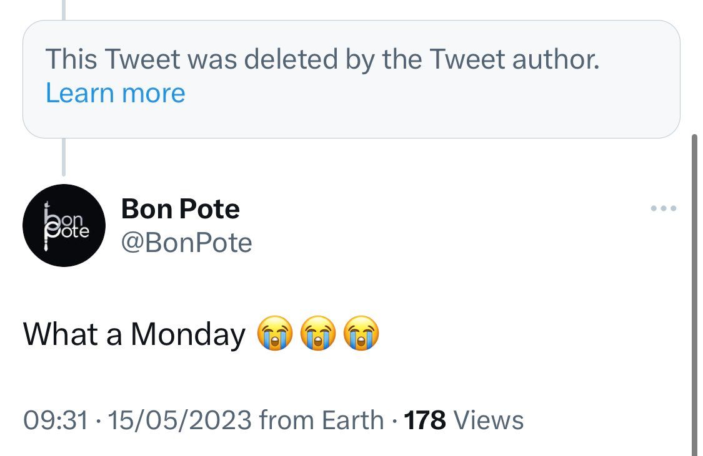Open the three-dot more options menu

pyautogui.click(x=664, y=208)
